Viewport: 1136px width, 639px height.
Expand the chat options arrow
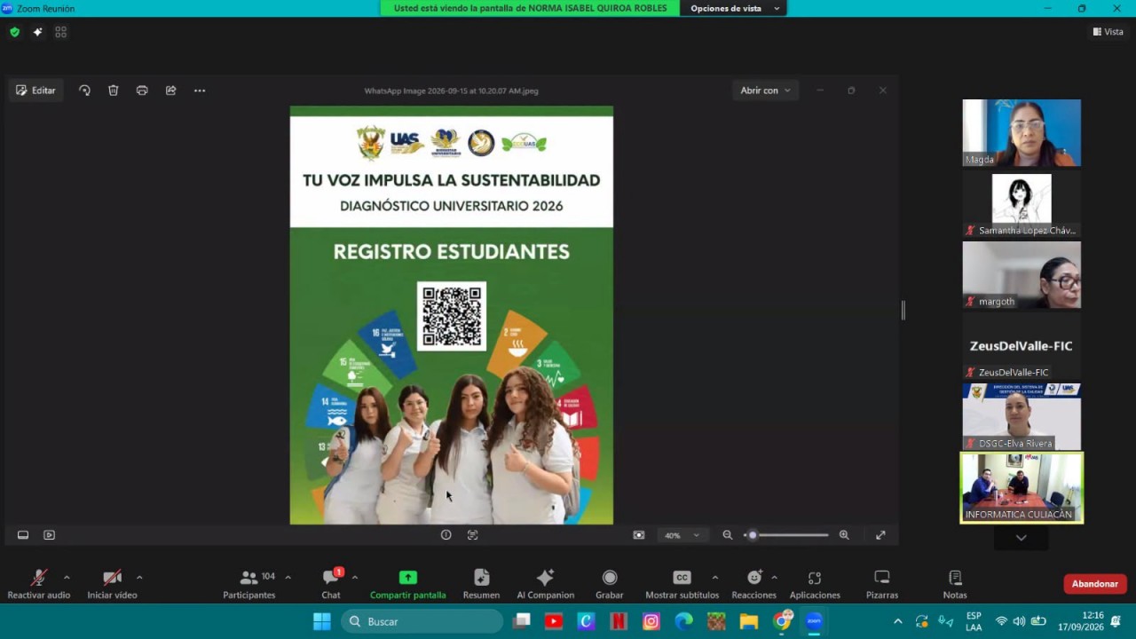[355, 578]
